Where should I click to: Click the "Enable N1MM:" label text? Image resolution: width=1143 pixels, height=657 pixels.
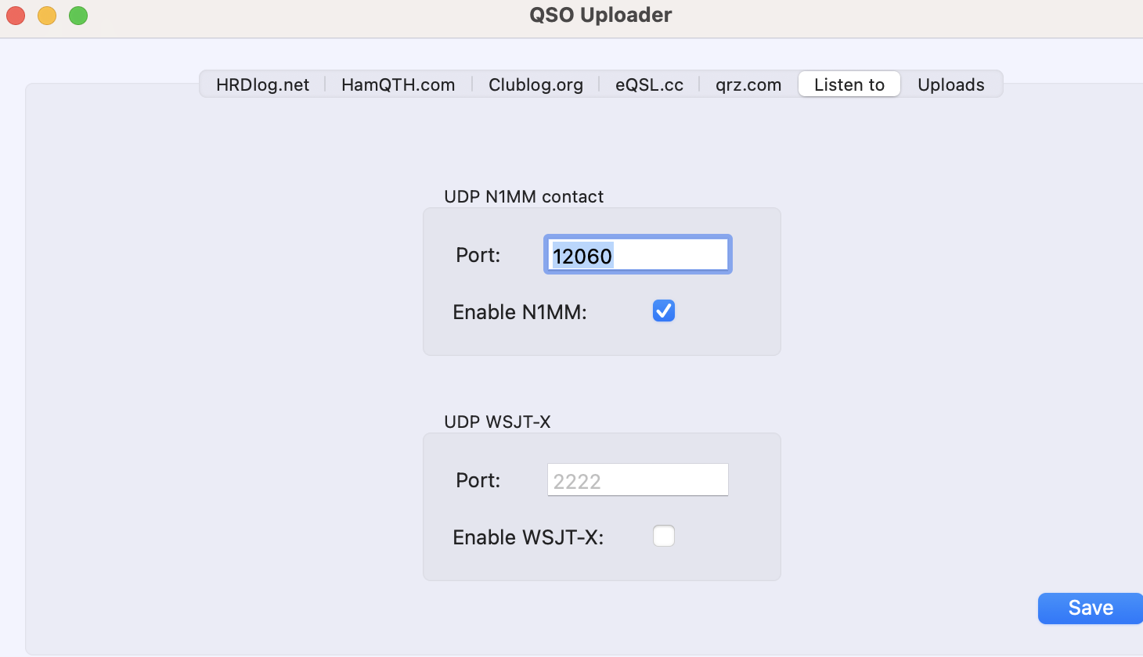click(x=519, y=312)
